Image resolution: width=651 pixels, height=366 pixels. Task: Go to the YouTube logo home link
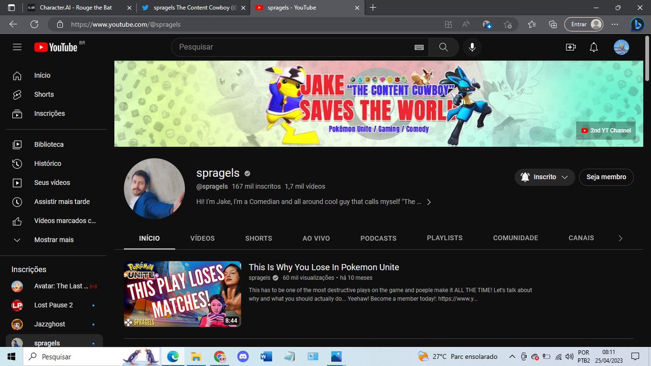pos(56,47)
